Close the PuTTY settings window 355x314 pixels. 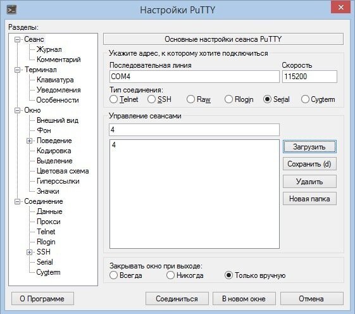340,8
